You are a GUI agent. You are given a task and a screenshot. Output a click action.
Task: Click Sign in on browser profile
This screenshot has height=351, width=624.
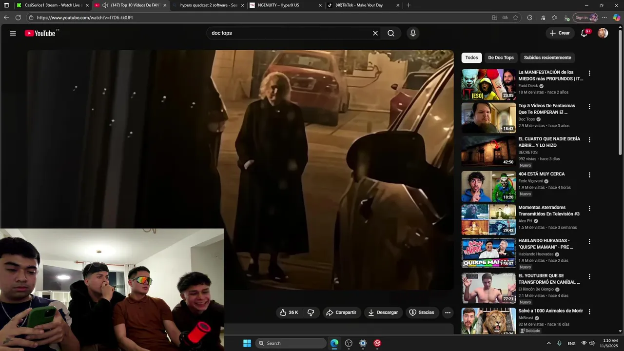585,18
